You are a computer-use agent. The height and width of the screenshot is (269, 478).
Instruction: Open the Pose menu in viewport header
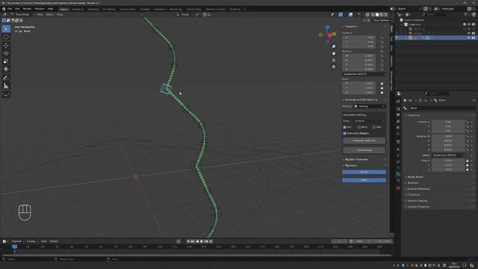(60, 14)
